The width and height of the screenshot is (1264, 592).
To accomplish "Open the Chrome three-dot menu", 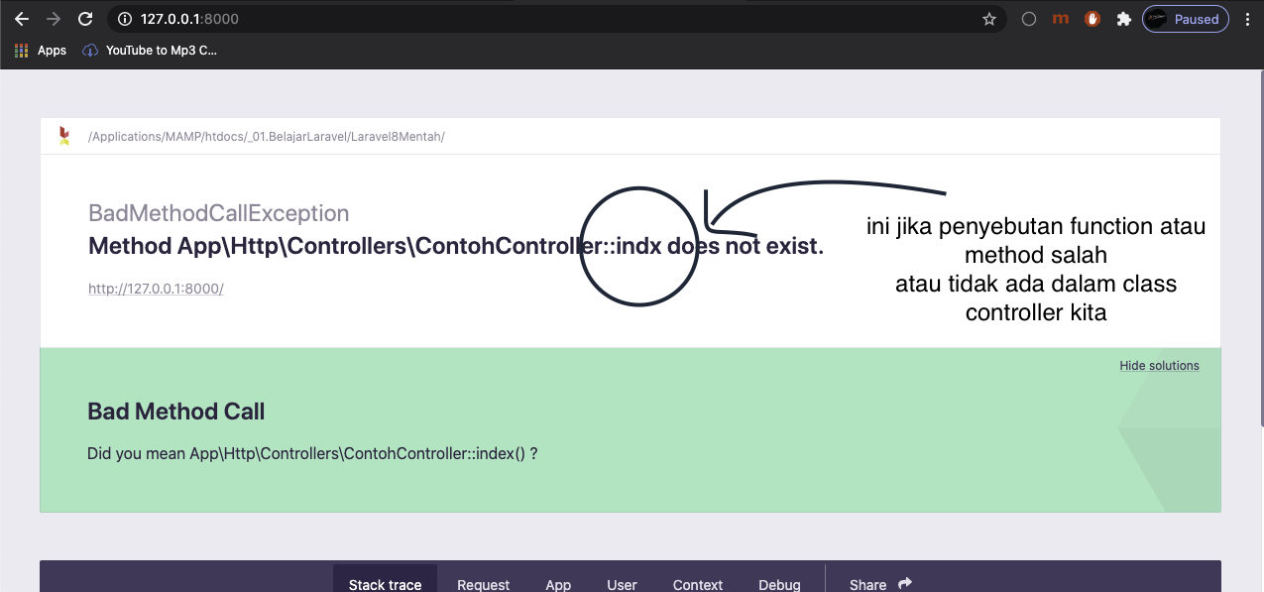I will (x=1247, y=19).
